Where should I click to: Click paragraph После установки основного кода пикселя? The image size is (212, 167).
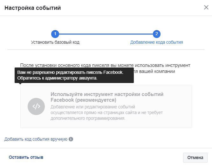point(105,68)
